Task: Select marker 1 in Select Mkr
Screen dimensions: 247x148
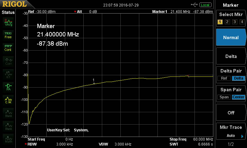Action: coord(220,22)
